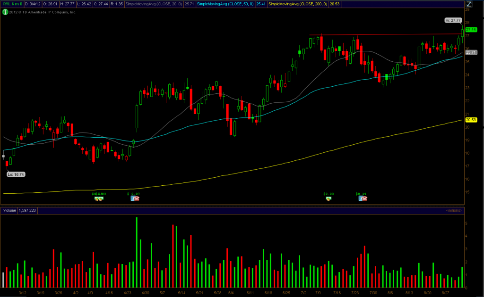Click the RYL 6 m D symbol label
The height and width of the screenshot is (297, 484).
click(x=13, y=4)
